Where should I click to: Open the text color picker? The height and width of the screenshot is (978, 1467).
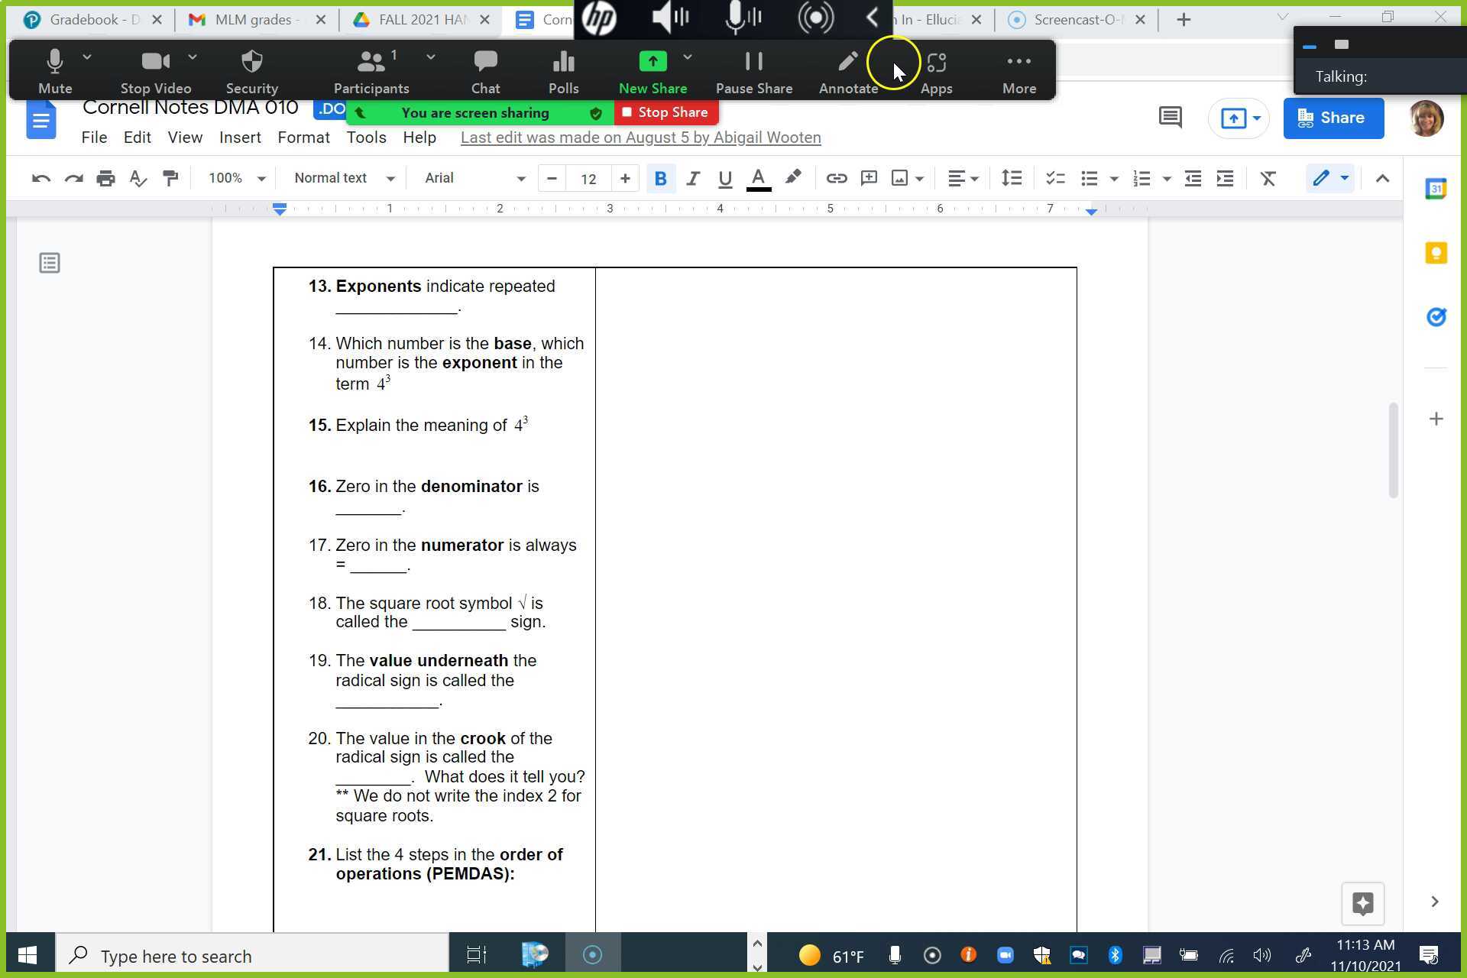758,178
